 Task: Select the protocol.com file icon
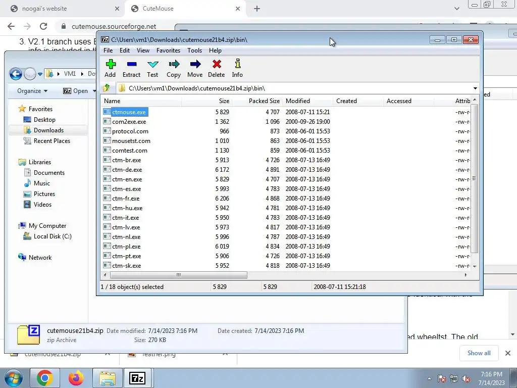click(x=107, y=131)
